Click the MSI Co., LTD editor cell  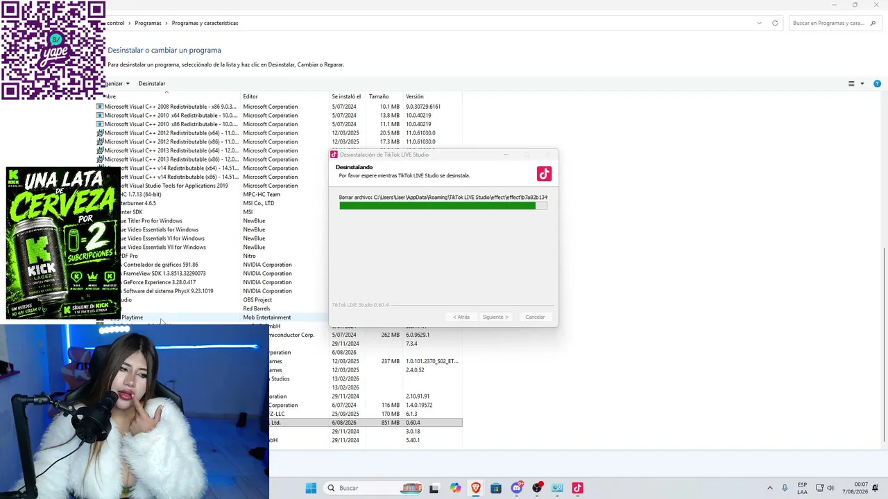259,203
